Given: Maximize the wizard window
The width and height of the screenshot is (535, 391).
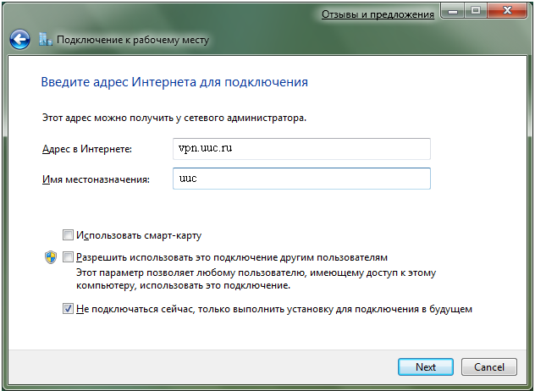Looking at the screenshot, I should pyautogui.click(x=476, y=11).
